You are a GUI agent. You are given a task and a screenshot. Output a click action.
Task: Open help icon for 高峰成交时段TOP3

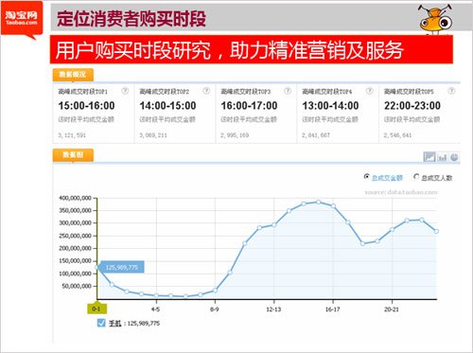pyautogui.click(x=288, y=91)
